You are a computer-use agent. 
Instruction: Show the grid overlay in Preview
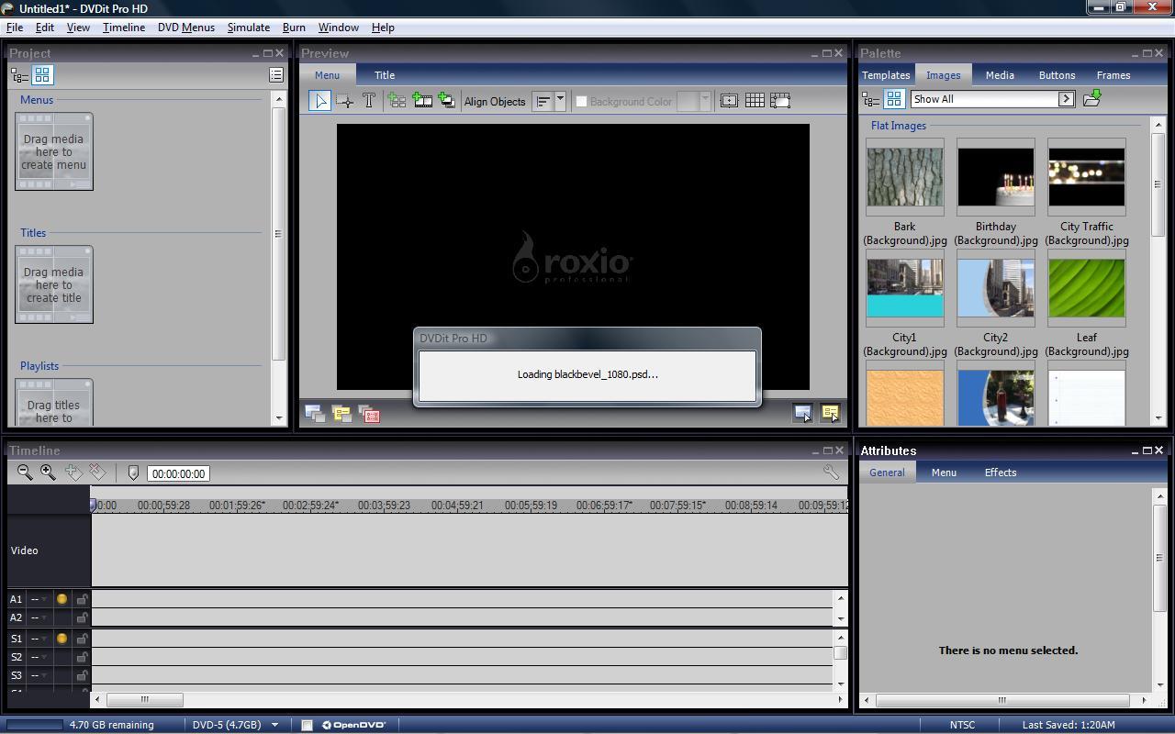(755, 101)
